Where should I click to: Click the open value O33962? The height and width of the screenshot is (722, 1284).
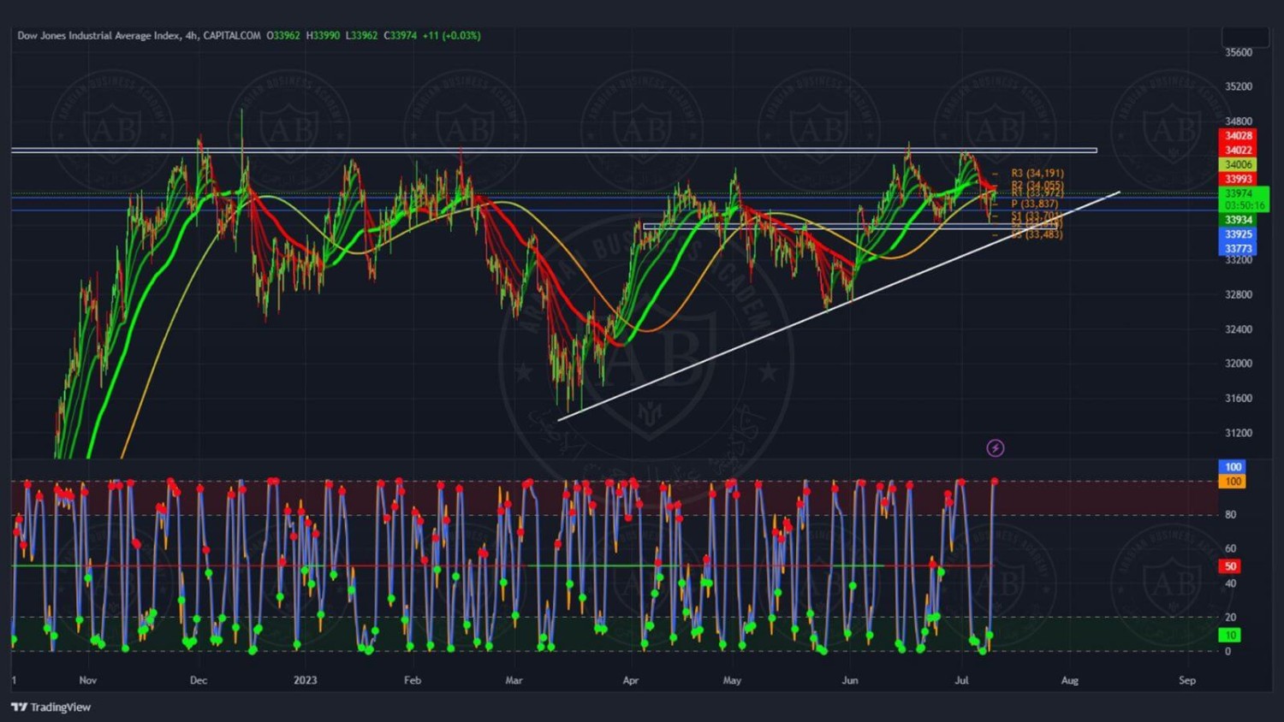tap(283, 35)
